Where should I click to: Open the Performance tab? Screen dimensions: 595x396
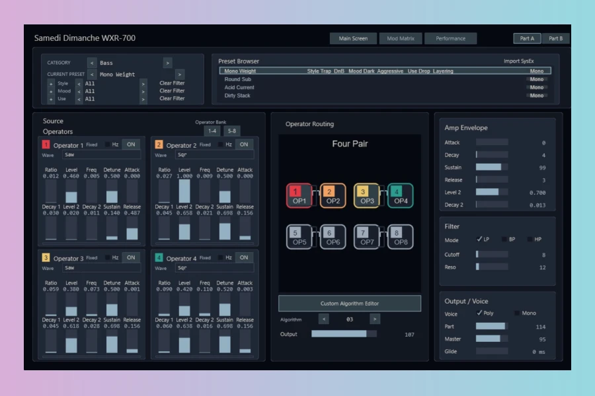tap(450, 38)
